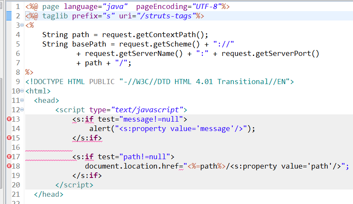Click the opening <html> tag

[38, 91]
